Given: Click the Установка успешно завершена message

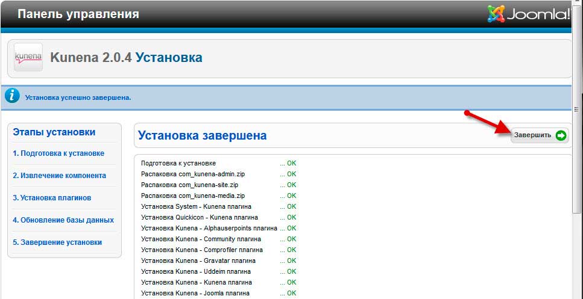Looking at the screenshot, I should [78, 98].
